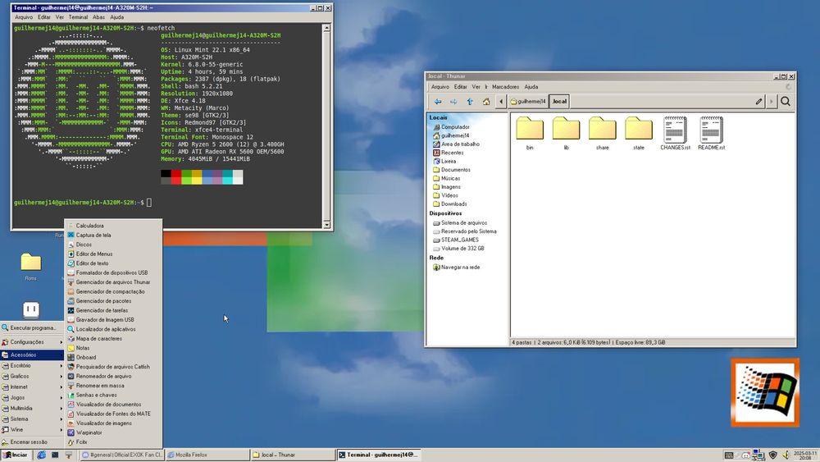Click Navegar na rede in Thunar sidebar

coord(460,268)
